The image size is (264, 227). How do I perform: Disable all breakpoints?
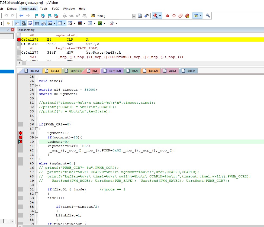pyautogui.click(x=181, y=16)
